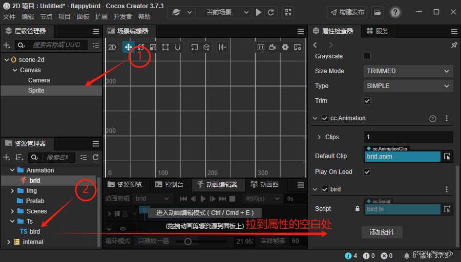461x262 pixels.
Task: Toggle the Trim checkbox
Action: 367,101
